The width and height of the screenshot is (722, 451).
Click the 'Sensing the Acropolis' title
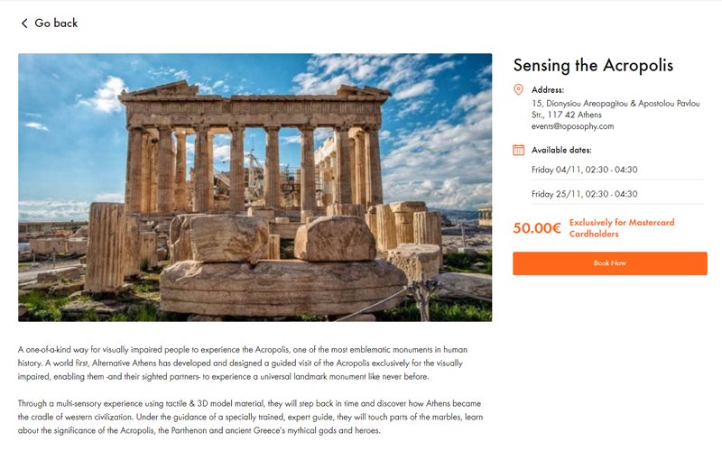(x=593, y=65)
